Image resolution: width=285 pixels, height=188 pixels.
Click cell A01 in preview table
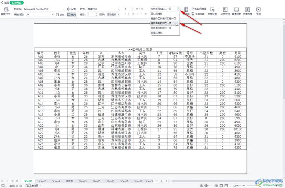tap(41, 57)
